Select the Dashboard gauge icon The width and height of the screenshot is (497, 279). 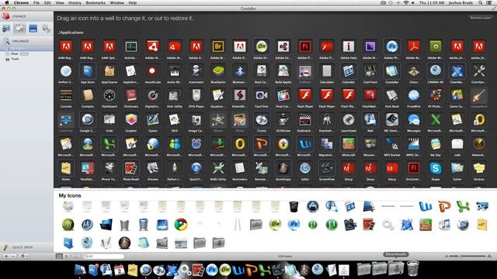(x=109, y=95)
